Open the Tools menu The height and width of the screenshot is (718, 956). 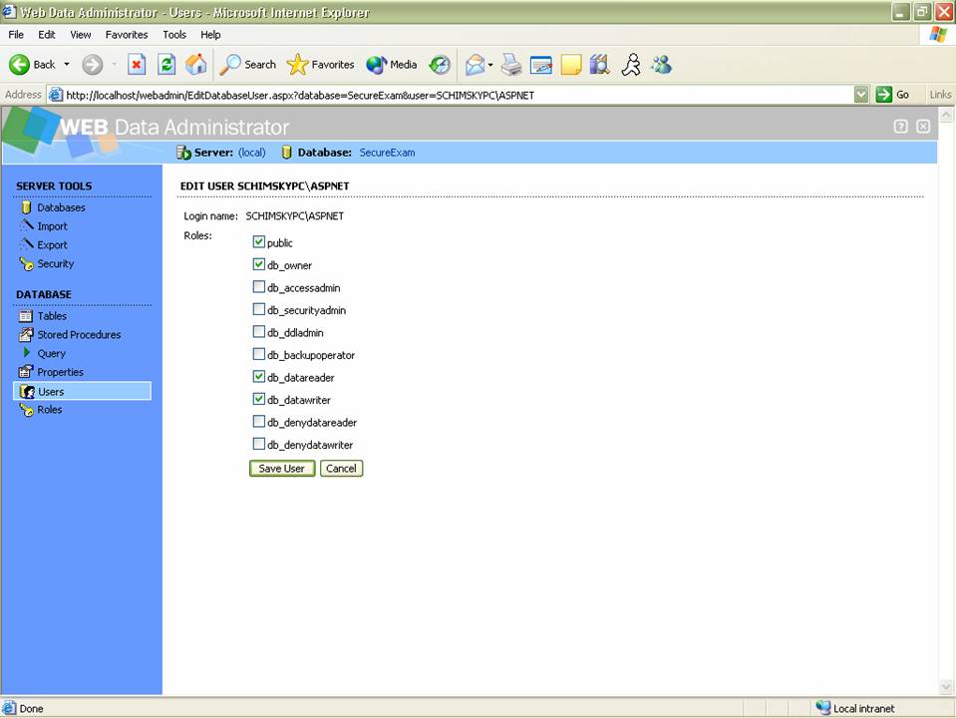174,35
